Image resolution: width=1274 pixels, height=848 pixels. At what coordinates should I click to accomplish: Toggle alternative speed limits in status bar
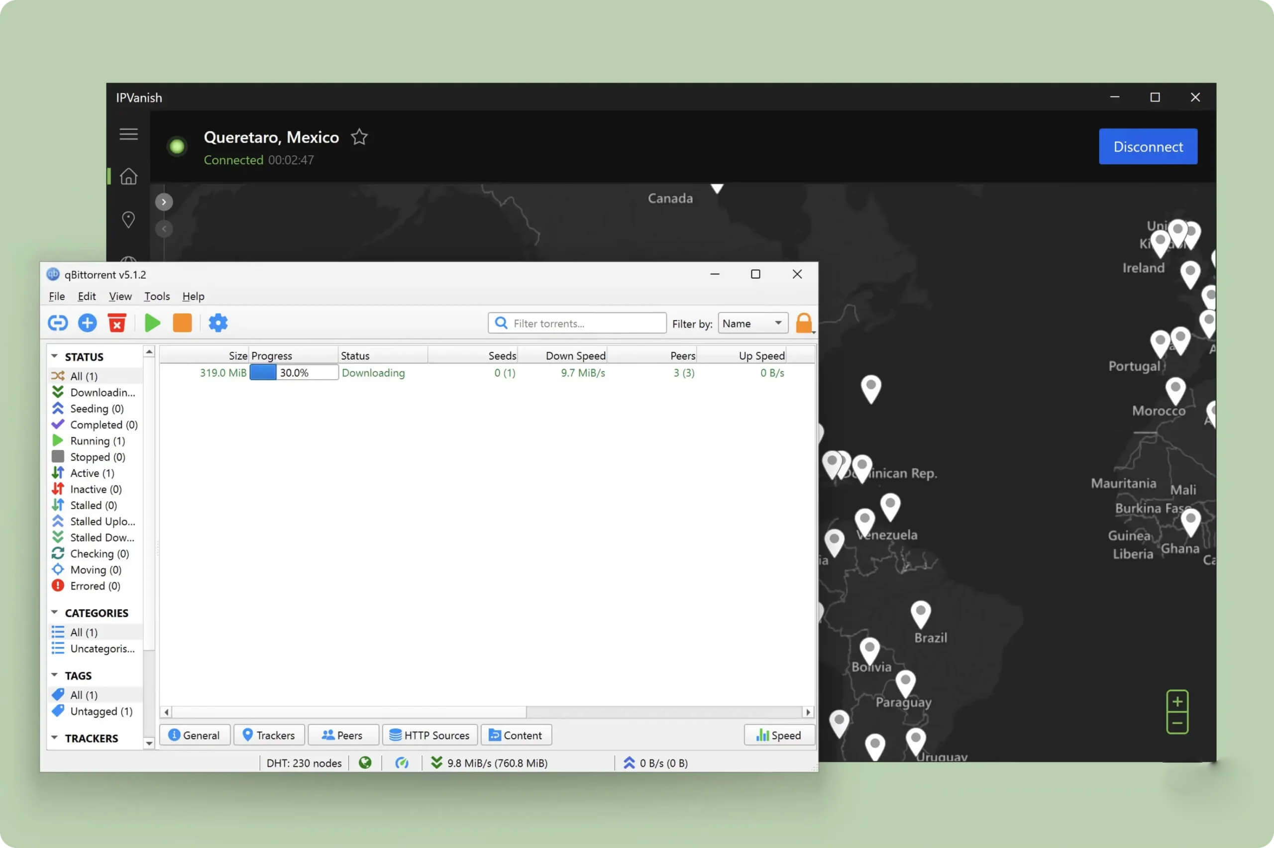[402, 762]
